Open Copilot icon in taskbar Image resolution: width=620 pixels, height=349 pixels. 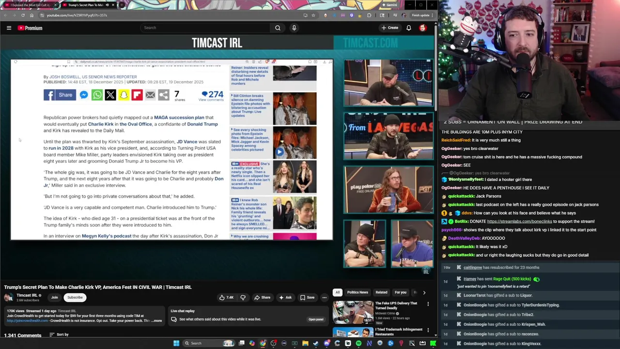[x=252, y=343]
